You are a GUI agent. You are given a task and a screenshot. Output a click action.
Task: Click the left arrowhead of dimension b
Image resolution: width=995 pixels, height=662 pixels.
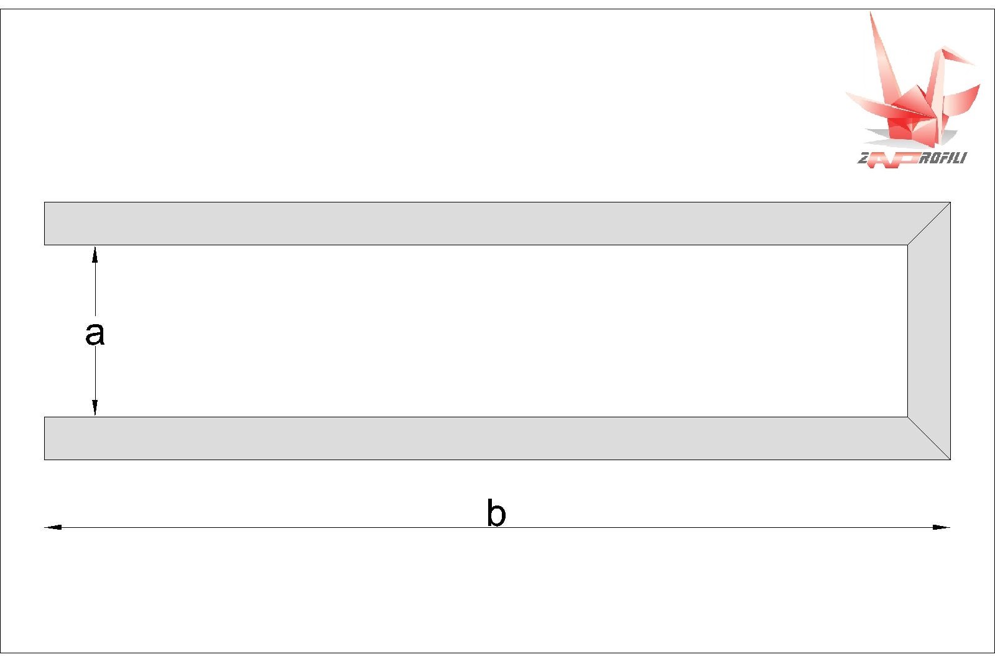pyautogui.click(x=53, y=527)
